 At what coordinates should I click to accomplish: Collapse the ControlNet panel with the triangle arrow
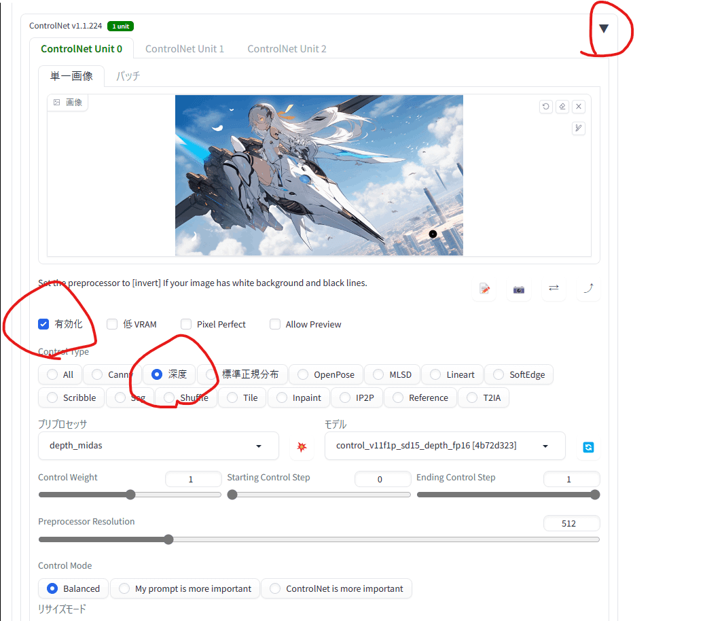click(x=603, y=29)
